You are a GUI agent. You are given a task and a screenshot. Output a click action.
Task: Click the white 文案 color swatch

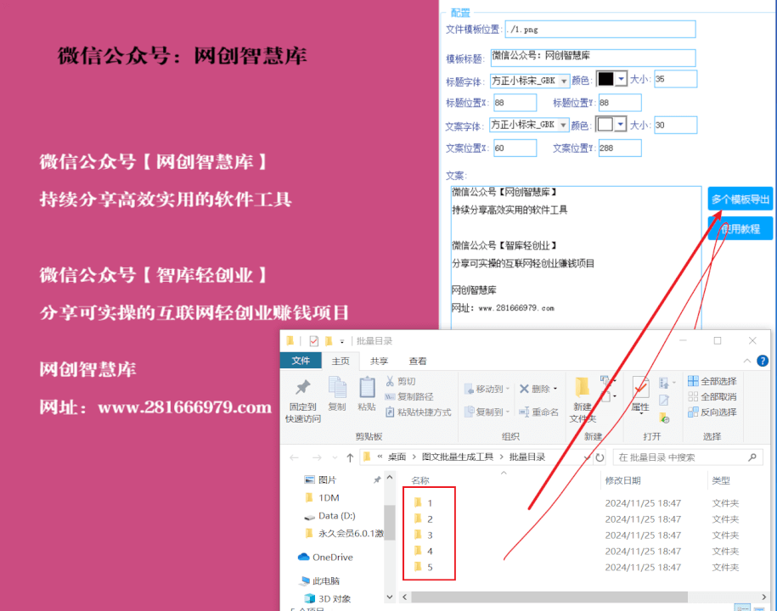pos(605,124)
